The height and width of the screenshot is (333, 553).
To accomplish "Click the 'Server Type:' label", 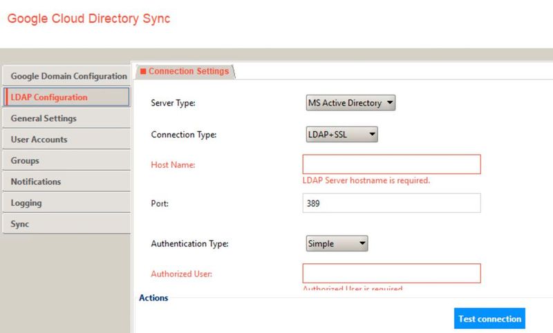I will point(173,103).
